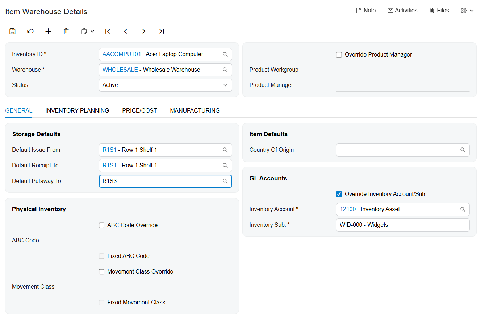Expand the clipboard actions dropdown

(x=92, y=31)
